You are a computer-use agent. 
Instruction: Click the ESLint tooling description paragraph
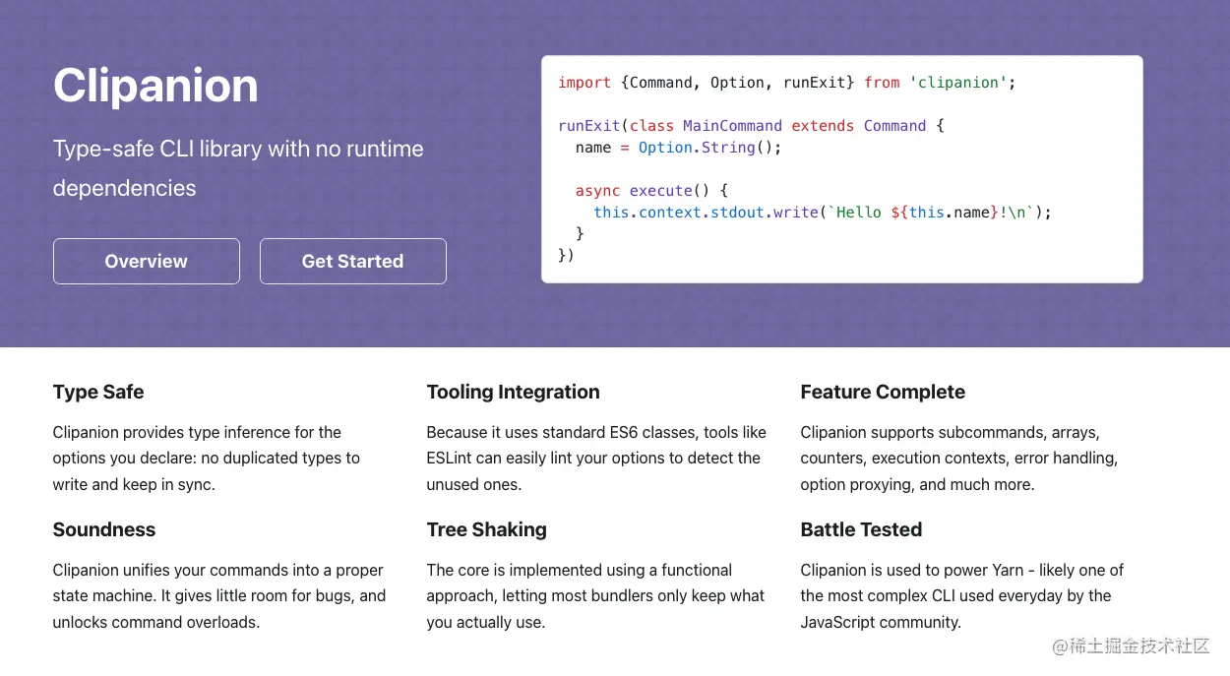(x=593, y=458)
